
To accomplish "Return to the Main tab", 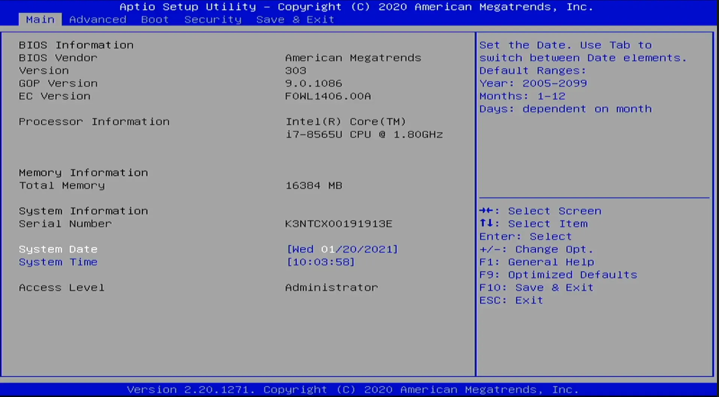I will point(40,19).
